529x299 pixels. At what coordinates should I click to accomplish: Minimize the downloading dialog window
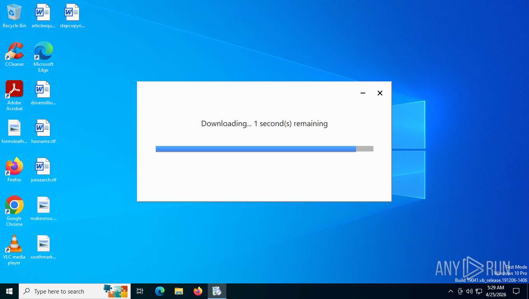[x=363, y=93]
